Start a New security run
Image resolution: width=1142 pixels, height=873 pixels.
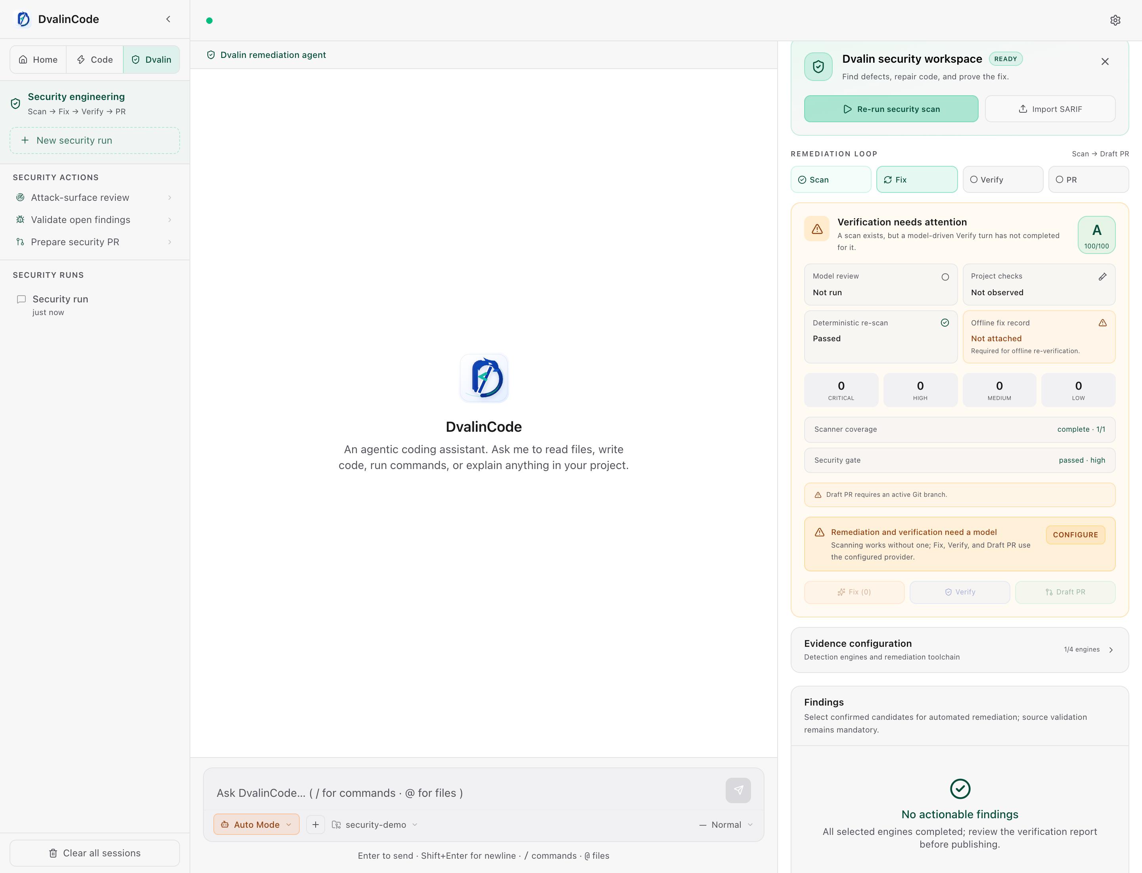[94, 141]
